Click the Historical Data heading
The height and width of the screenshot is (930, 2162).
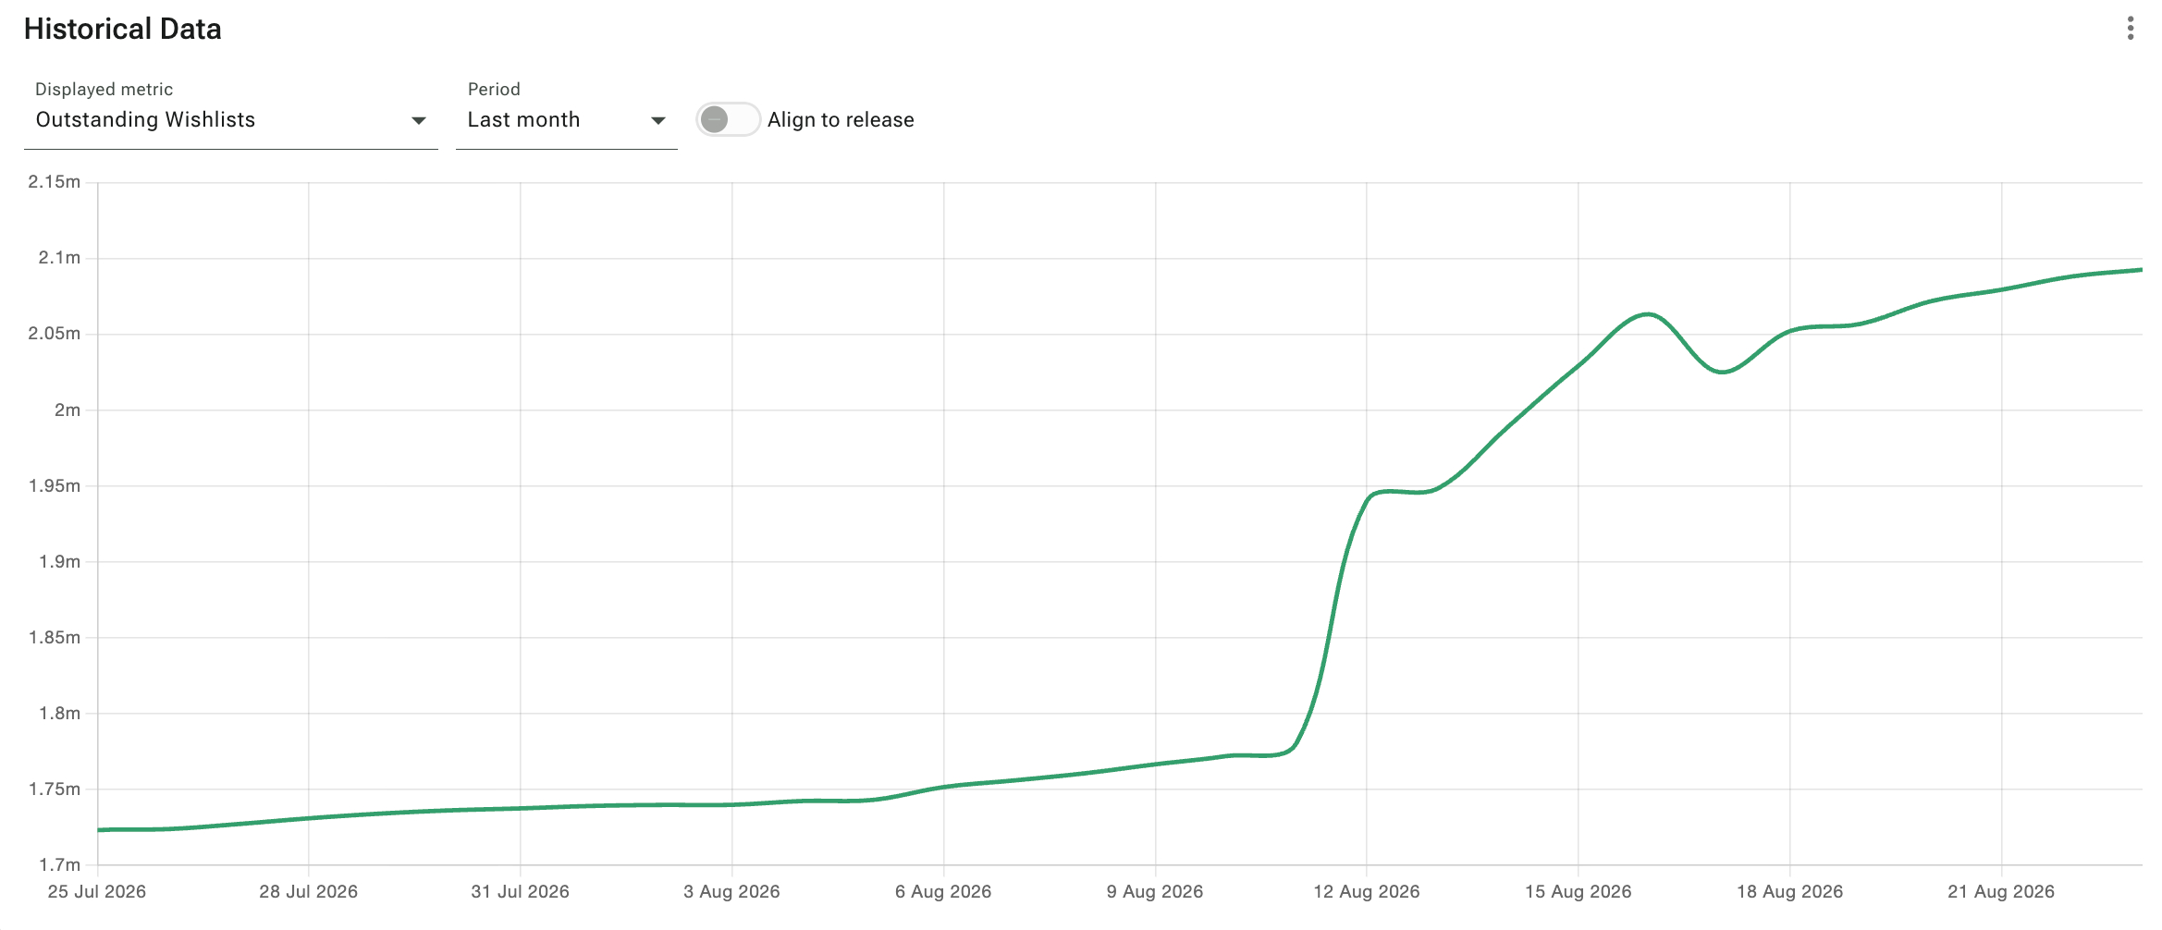[x=123, y=29]
